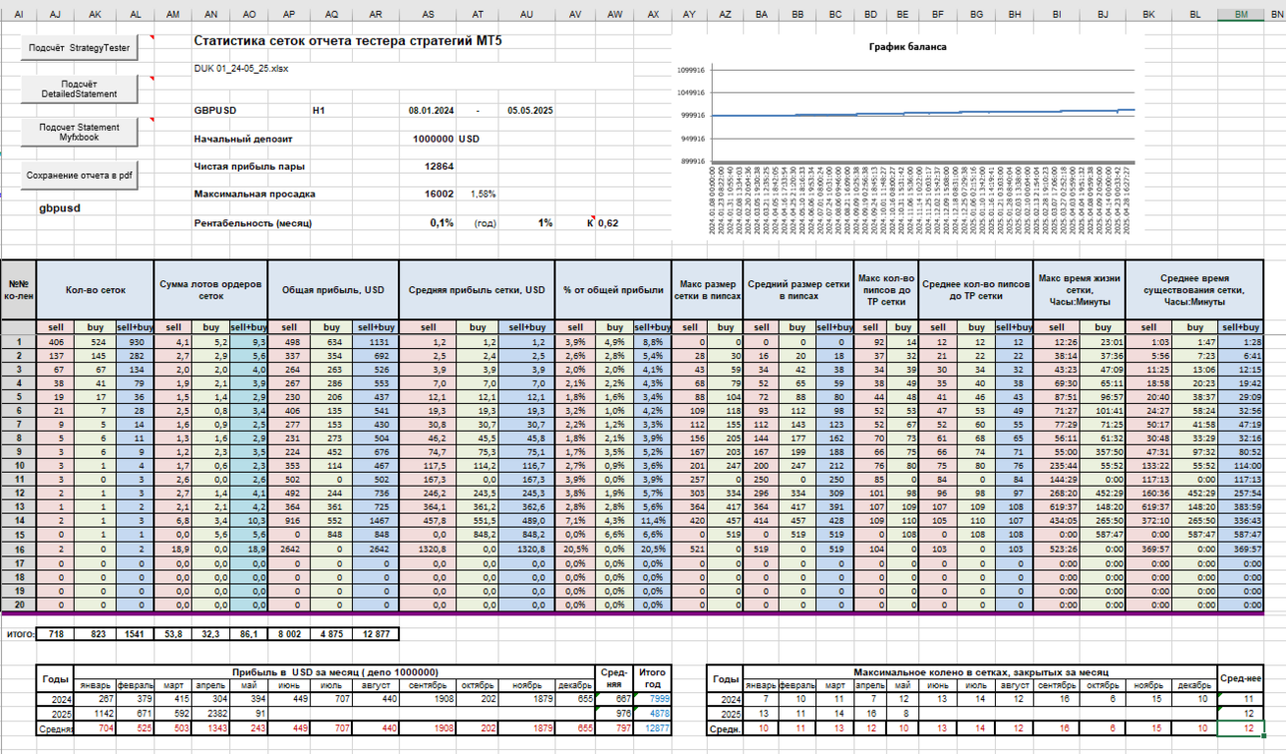1286x754 pixels.
Task: Select the file name cell 'DUK 01_24-05_25.xlsx'
Action: (x=240, y=69)
